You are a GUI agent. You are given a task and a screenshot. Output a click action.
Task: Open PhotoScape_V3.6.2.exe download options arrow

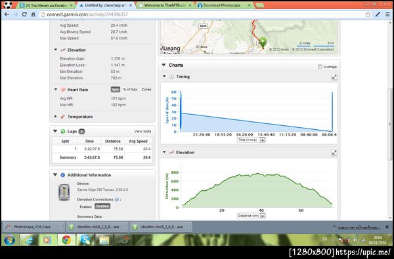[62, 227]
